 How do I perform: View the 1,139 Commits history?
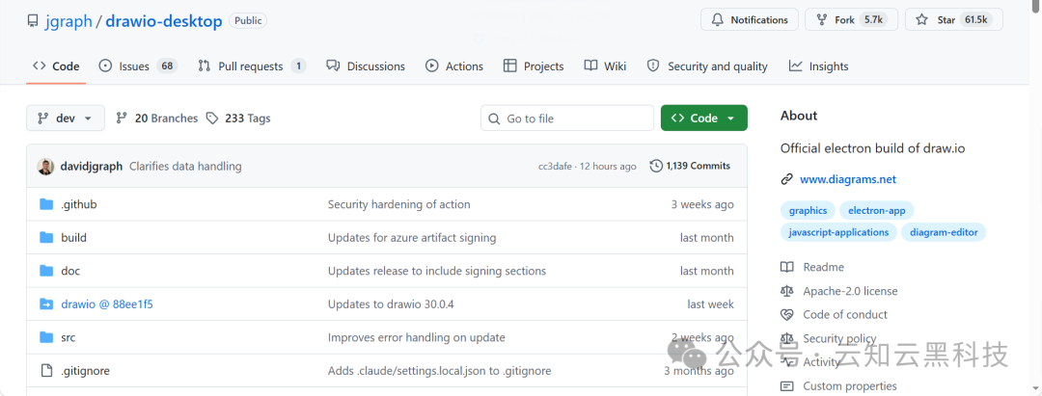pyautogui.click(x=690, y=166)
